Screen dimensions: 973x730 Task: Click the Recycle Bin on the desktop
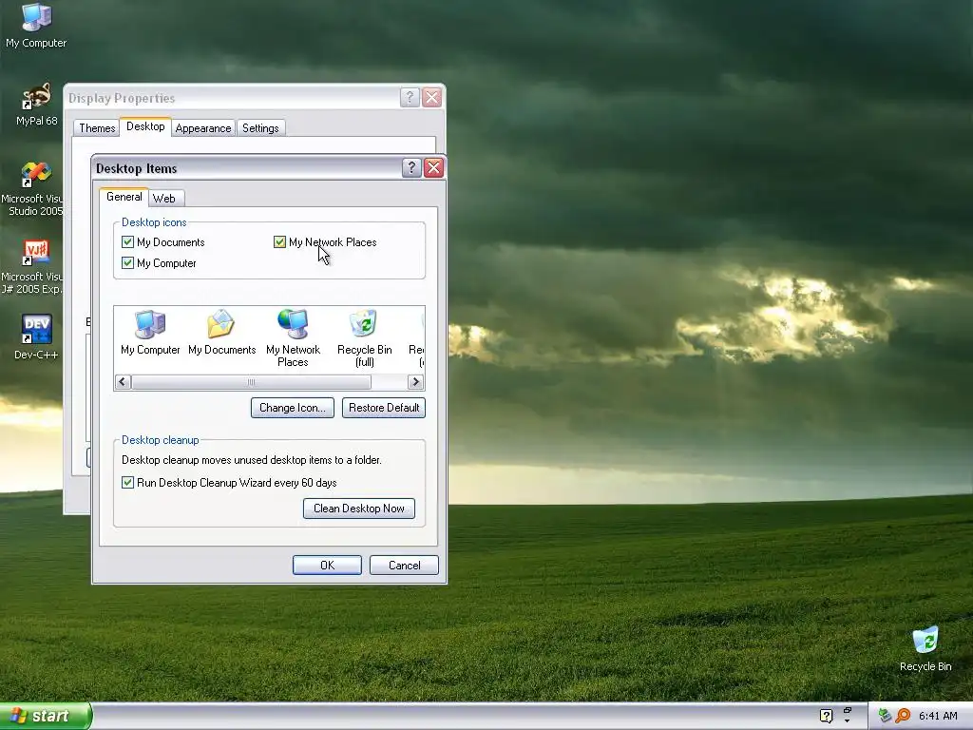pyautogui.click(x=925, y=649)
